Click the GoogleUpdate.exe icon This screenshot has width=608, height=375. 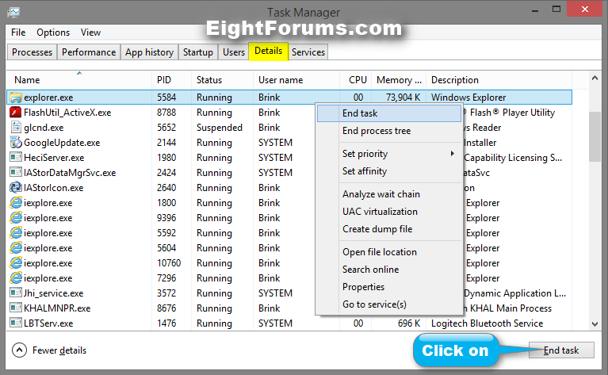(x=16, y=143)
